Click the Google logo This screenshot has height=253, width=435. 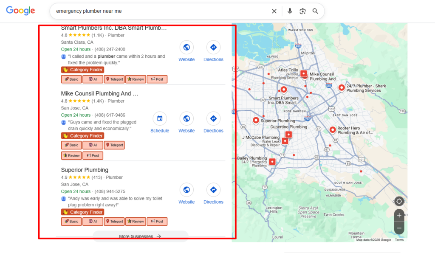[20, 10]
